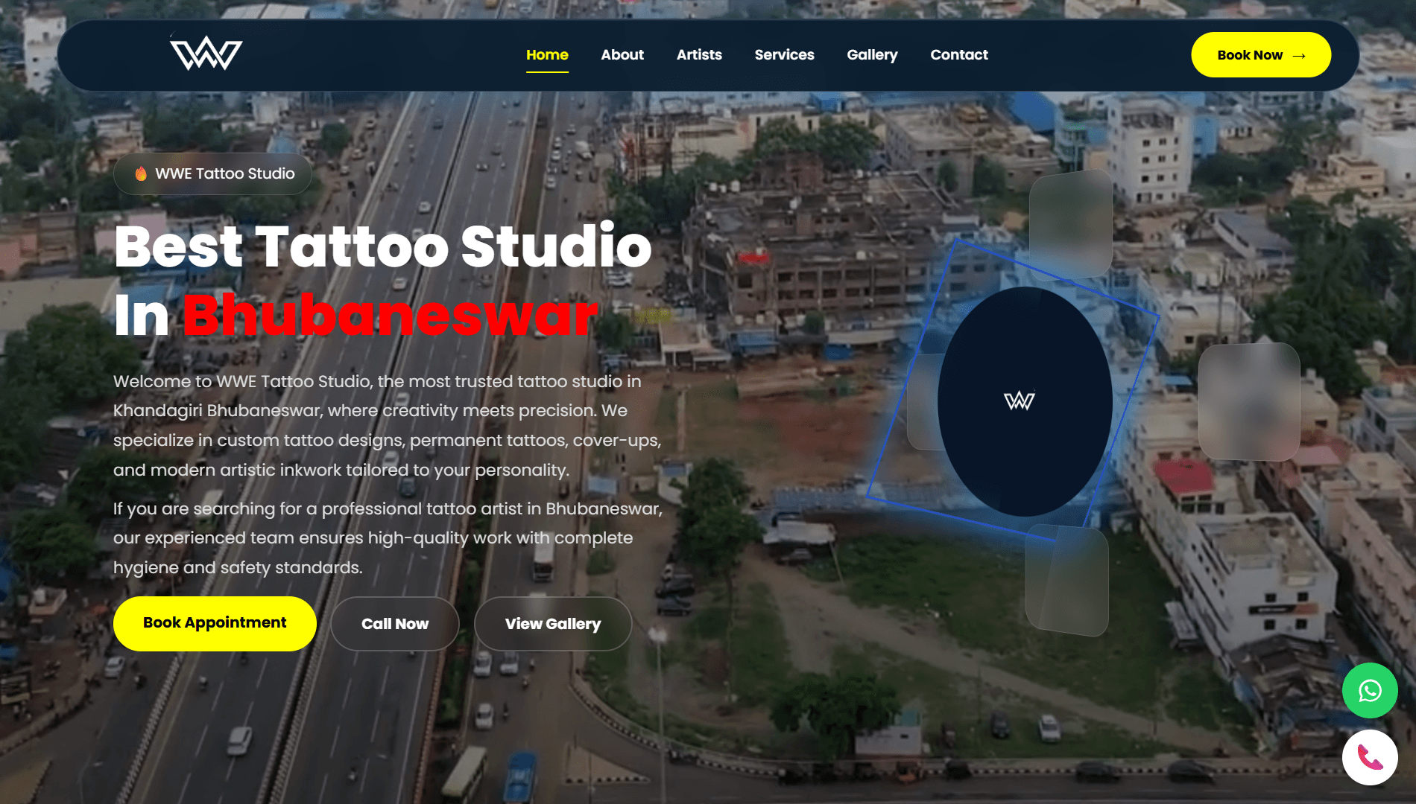Click the WWE Tattoo Studio badge
Screen dimensions: 1416x804
point(213,174)
